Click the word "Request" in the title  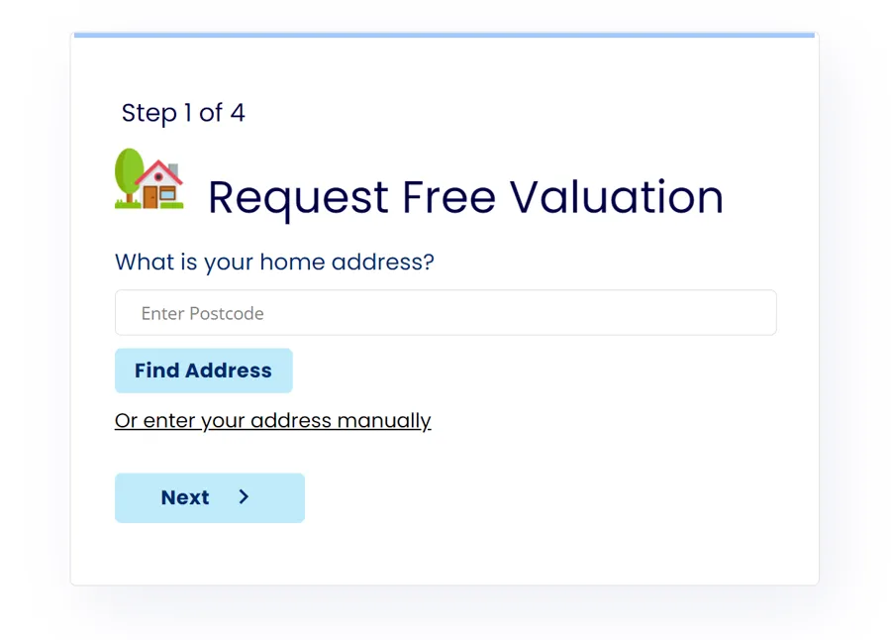click(298, 197)
